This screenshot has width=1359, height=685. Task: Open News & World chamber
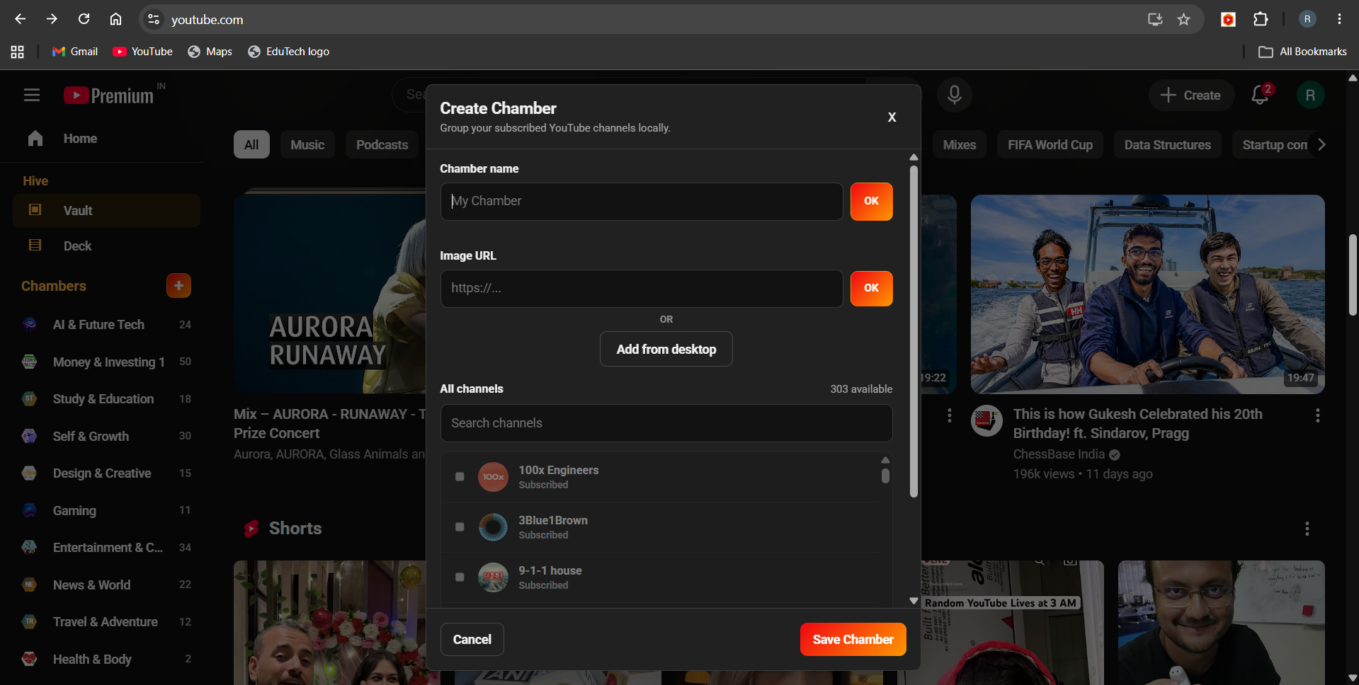coord(106,585)
